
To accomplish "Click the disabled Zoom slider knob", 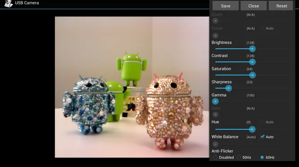I will (215, 21).
